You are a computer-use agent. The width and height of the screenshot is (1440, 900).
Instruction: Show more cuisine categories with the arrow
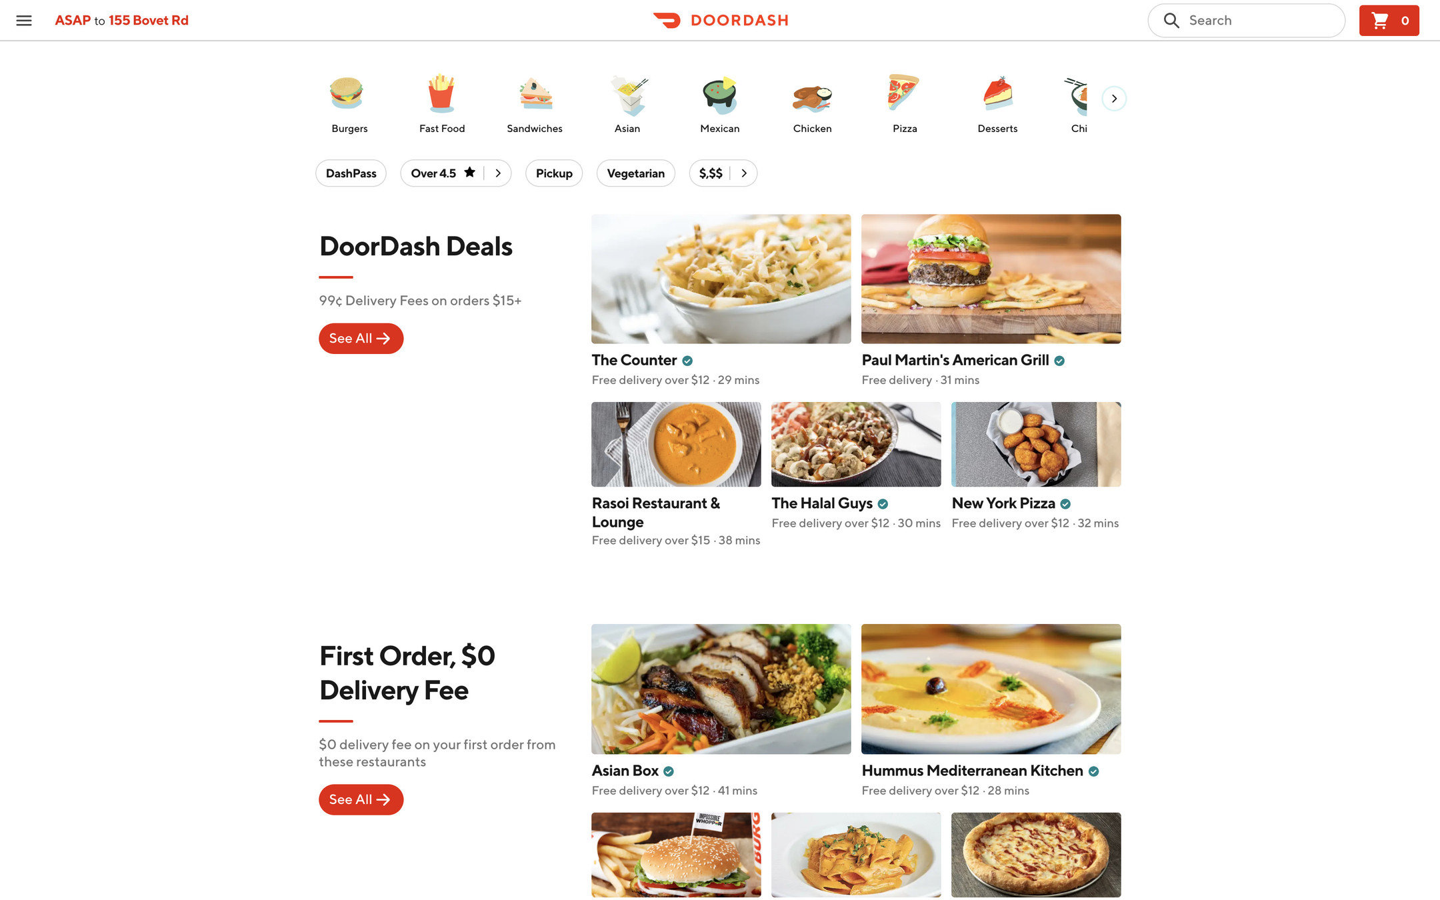click(1114, 99)
